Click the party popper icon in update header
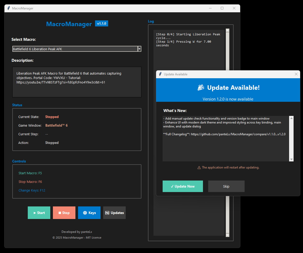The width and height of the screenshot is (303, 253). pos(201,88)
